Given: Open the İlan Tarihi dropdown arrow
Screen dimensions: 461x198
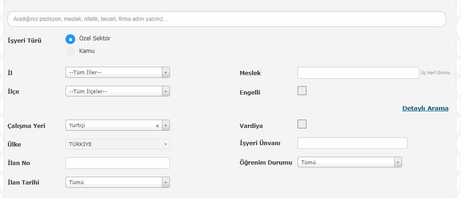Looking at the screenshot, I should 166,182.
